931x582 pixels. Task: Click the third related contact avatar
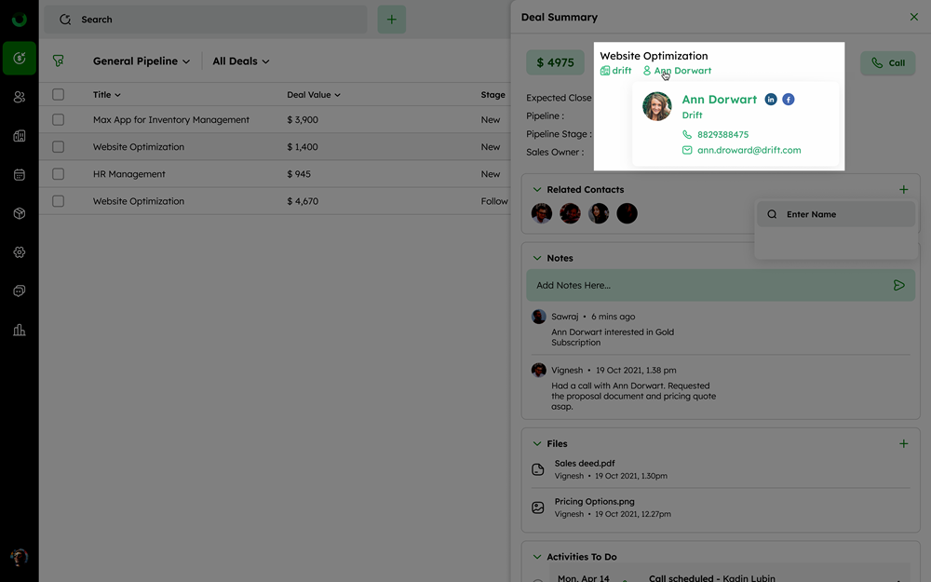(x=599, y=213)
